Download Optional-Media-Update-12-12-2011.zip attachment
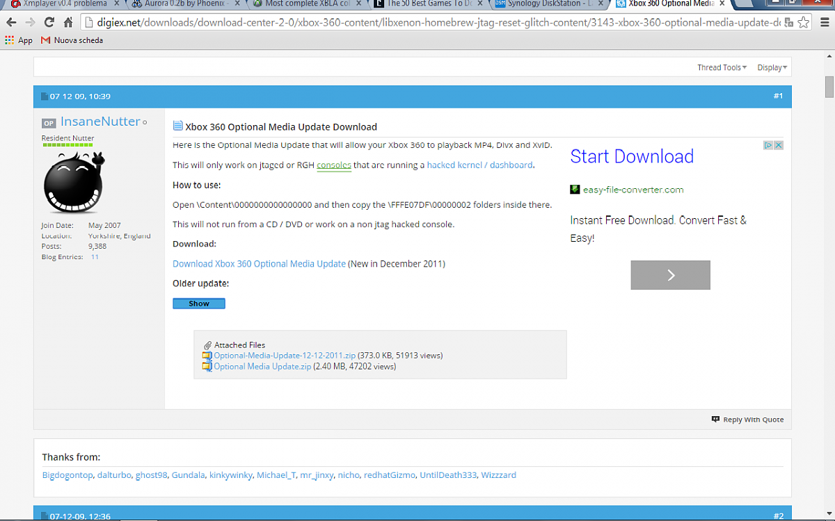This screenshot has width=835, height=521. (284, 356)
